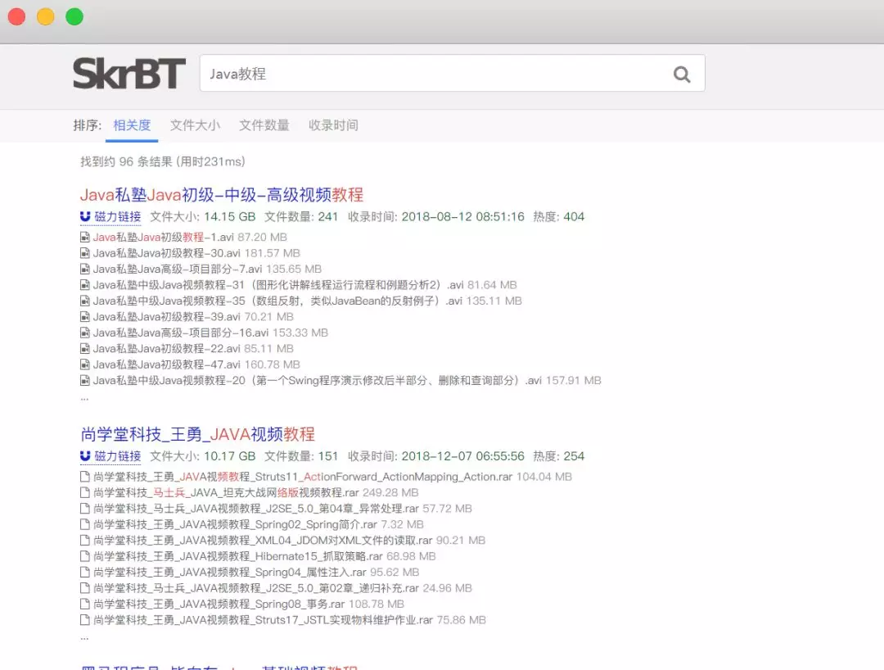Click video file icon of Java私塾Java初级教程-1.avi
The width and height of the screenshot is (884, 670).
coord(84,238)
